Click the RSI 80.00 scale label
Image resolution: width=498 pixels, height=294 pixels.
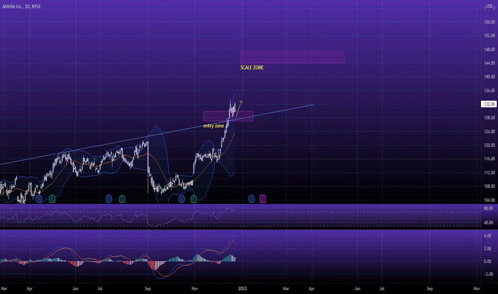point(488,208)
